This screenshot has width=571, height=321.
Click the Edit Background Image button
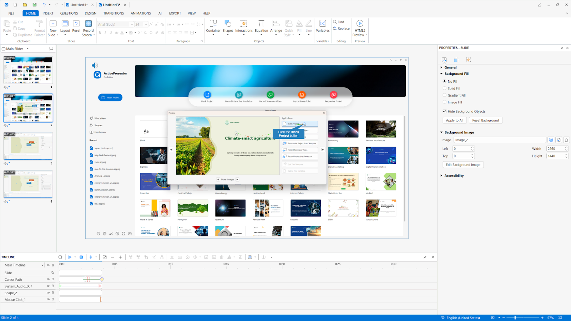click(x=463, y=165)
